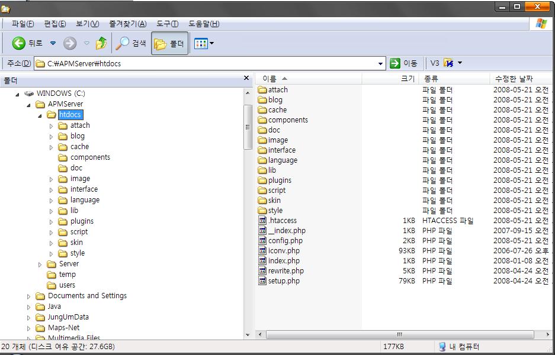Viewport: 555px width, 355px height.
Task: Click the file list horizontal scrollbar thumb
Action: 400,334
